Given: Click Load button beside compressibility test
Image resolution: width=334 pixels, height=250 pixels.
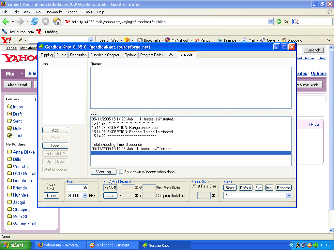Looking at the screenshot, I should click(110, 196).
